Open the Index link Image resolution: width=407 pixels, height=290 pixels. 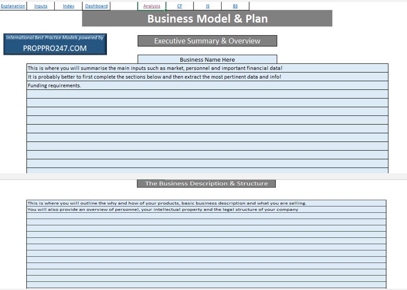pos(69,6)
